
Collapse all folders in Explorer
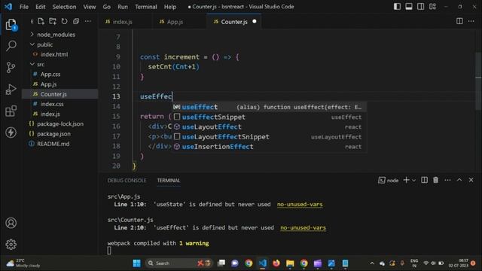point(76,21)
